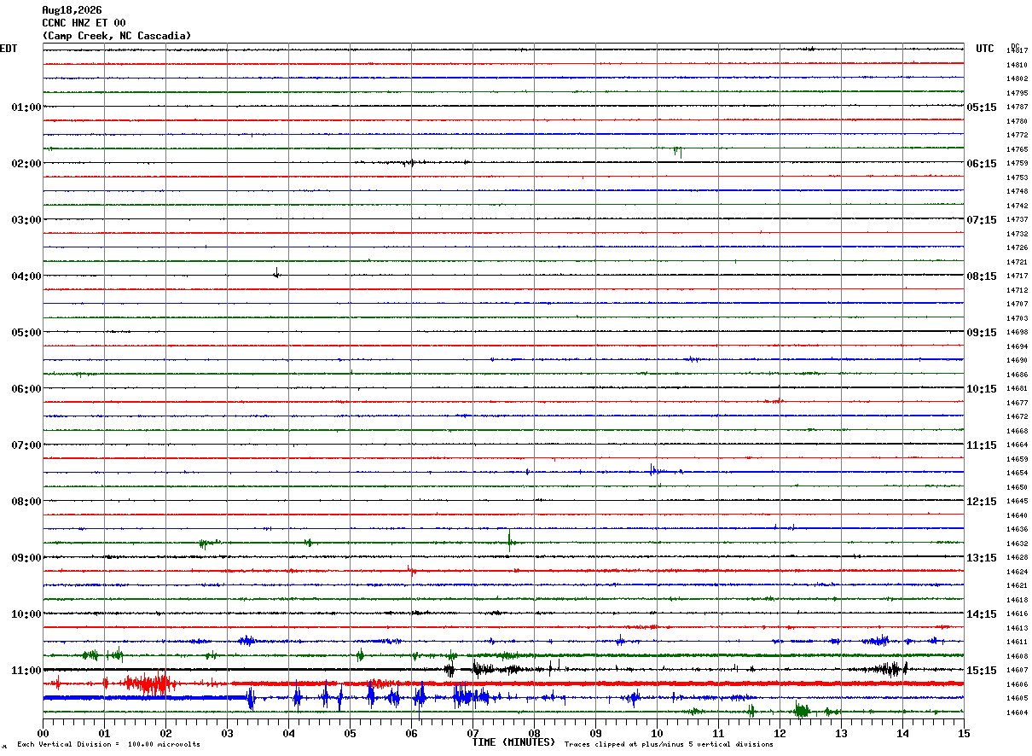Click the large red burst after 11:00
The width and height of the screenshot is (1032, 756).
pyautogui.click(x=148, y=683)
